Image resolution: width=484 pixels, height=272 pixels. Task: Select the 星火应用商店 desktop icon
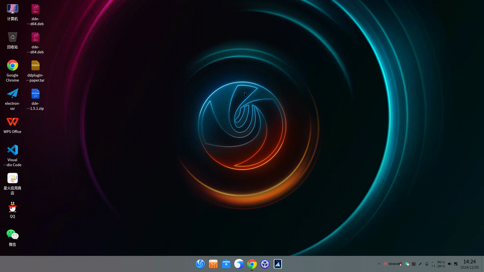point(12,184)
